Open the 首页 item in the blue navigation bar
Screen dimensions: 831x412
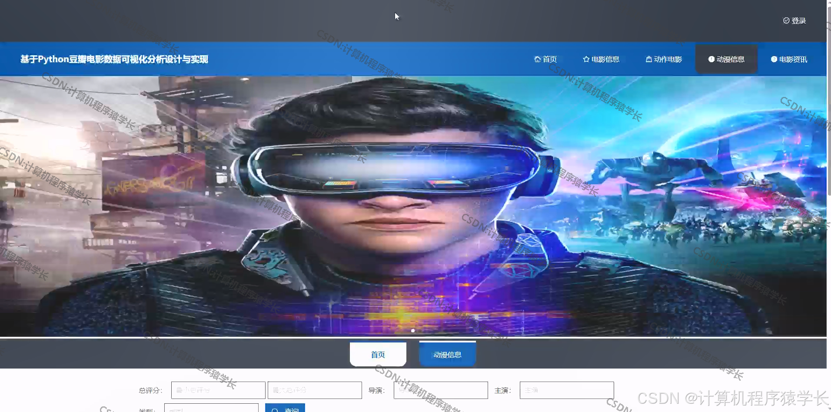coord(545,59)
